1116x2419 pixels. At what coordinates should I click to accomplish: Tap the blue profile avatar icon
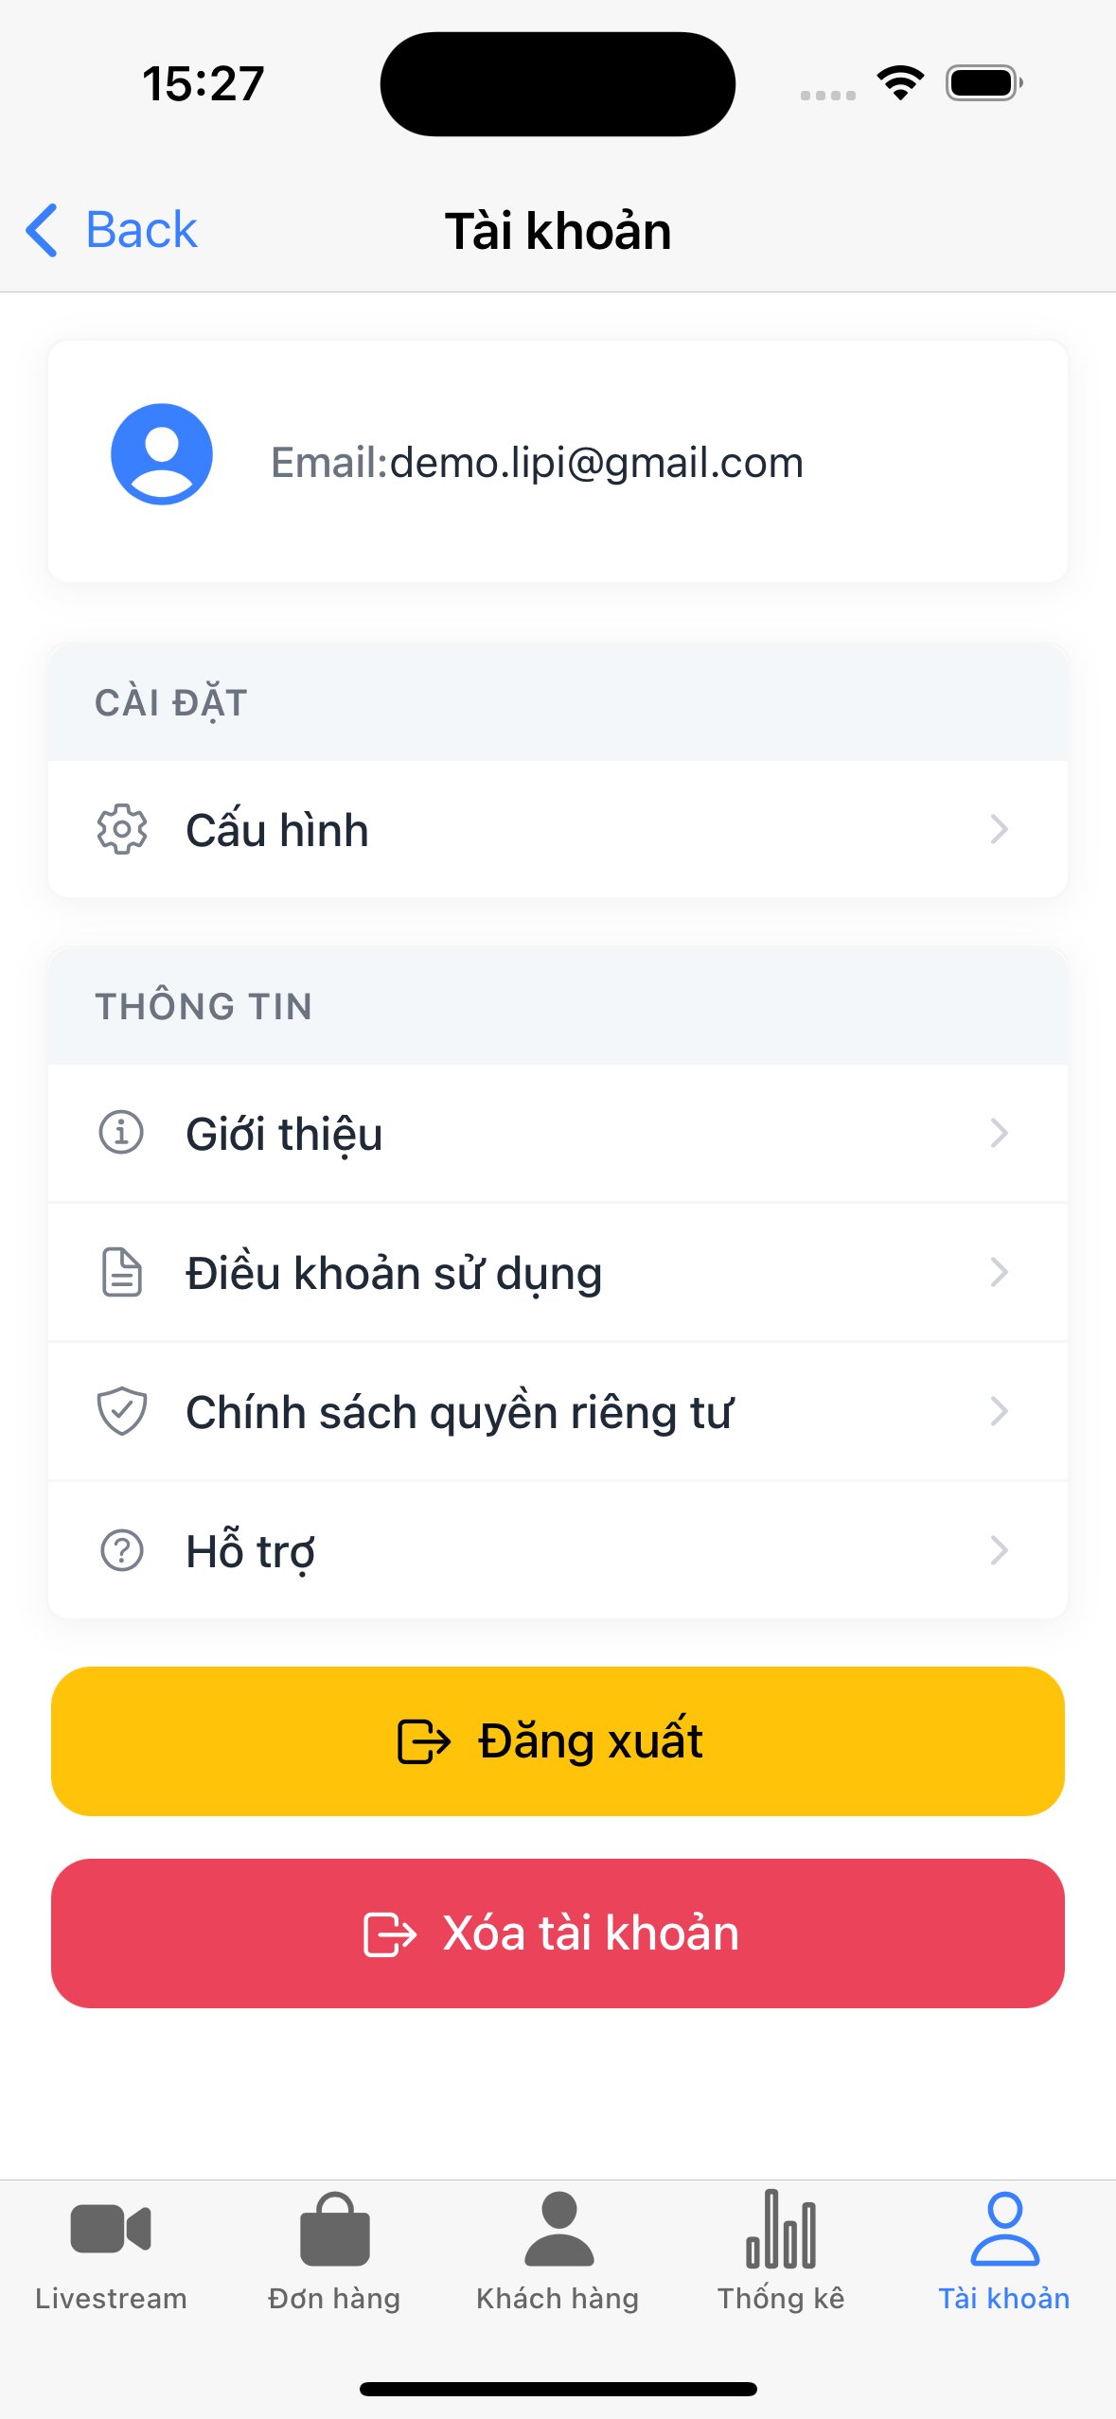click(162, 454)
